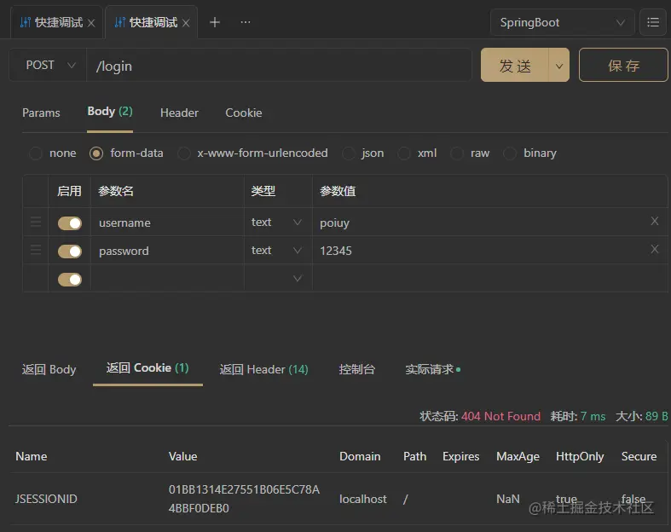Click the JSESSIONID cookie name
The image size is (671, 532).
point(46,499)
